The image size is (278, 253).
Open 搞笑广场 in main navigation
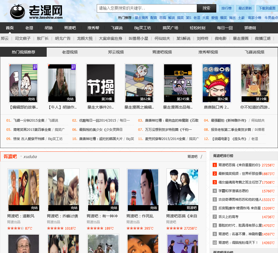click(x=170, y=28)
